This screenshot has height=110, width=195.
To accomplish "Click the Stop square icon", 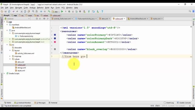I will (x=80, y=12).
